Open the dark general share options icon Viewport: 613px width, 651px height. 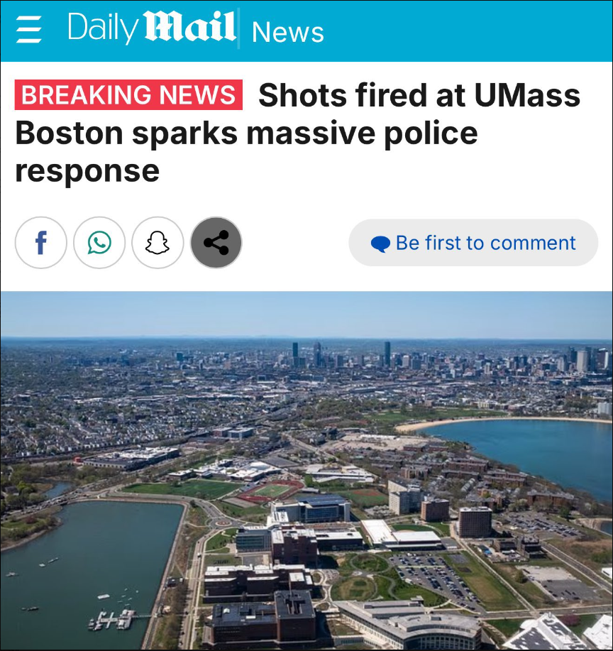[x=216, y=243]
